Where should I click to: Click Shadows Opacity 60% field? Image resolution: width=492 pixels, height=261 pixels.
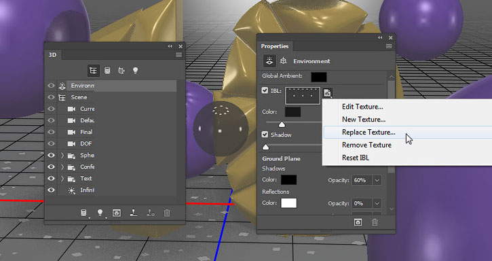[x=362, y=180]
